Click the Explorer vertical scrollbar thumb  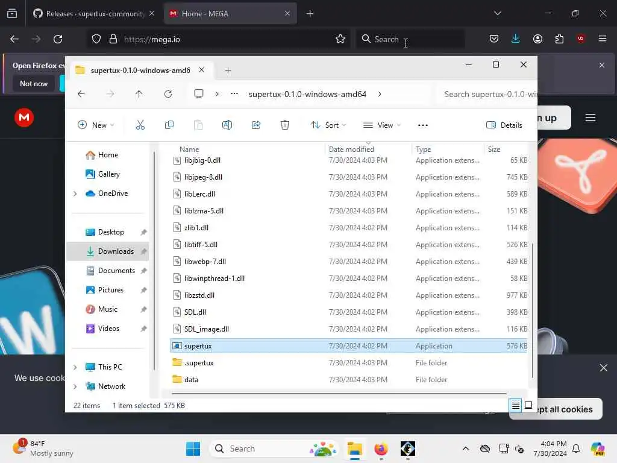click(533, 310)
